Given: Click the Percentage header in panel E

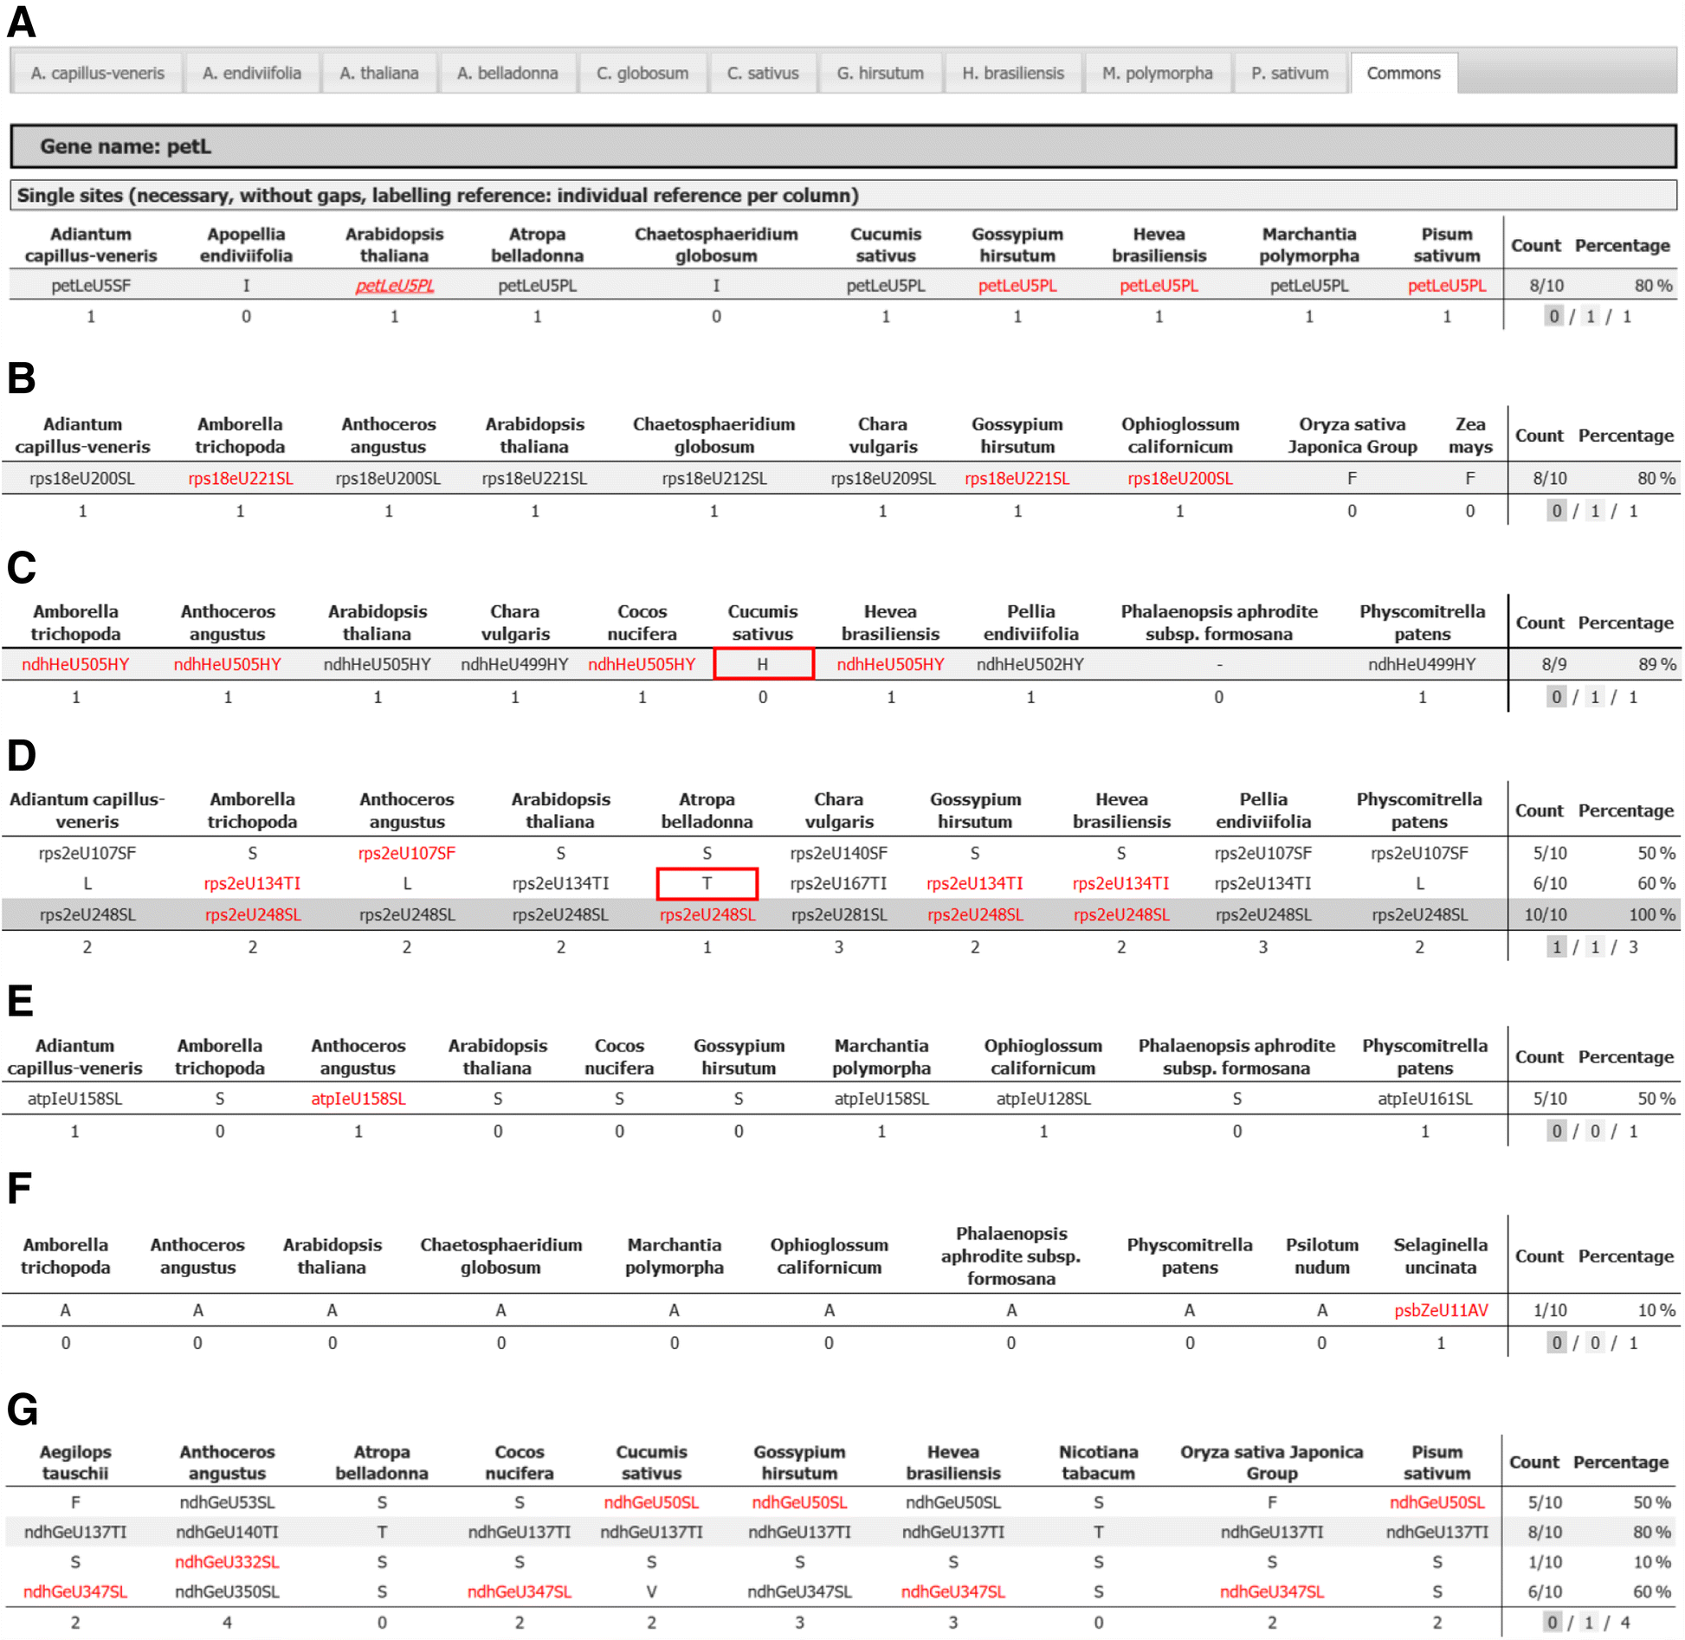Looking at the screenshot, I should pos(1625,1056).
